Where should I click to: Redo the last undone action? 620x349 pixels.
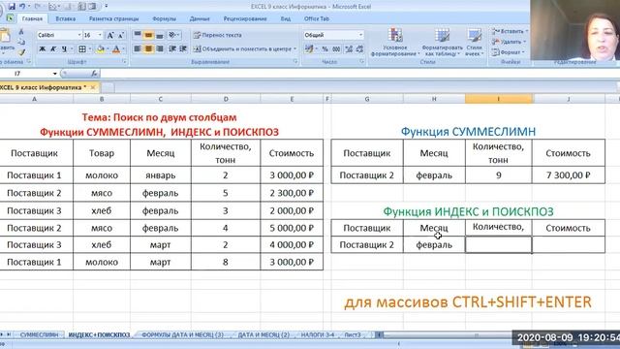(38, 7)
